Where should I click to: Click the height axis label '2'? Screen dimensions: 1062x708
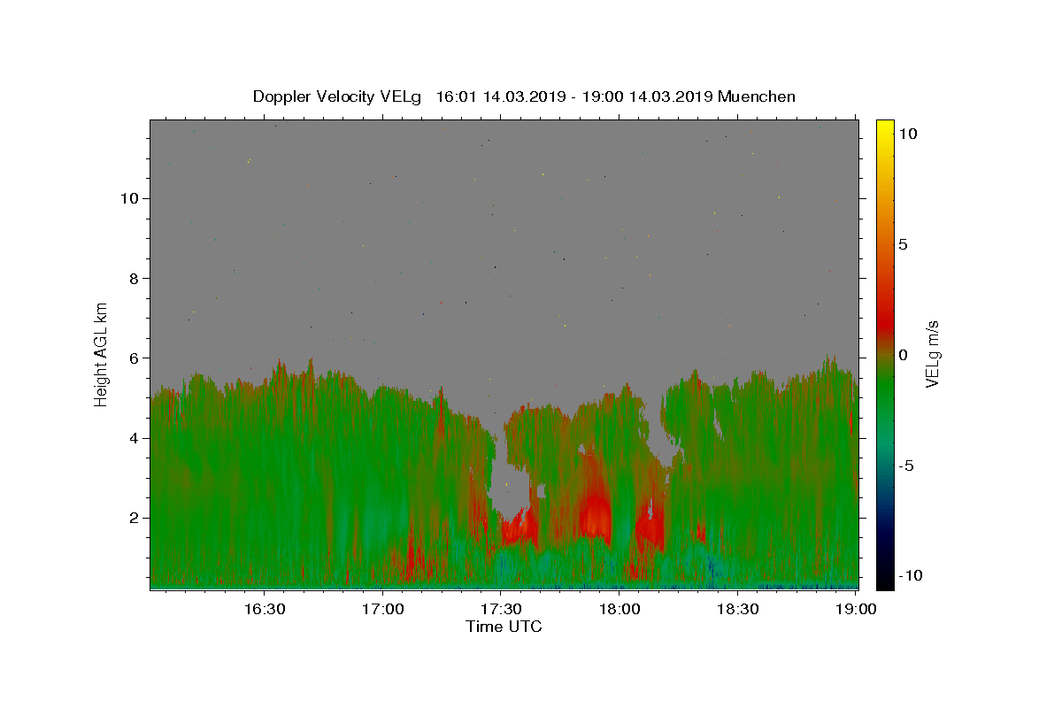point(133,518)
